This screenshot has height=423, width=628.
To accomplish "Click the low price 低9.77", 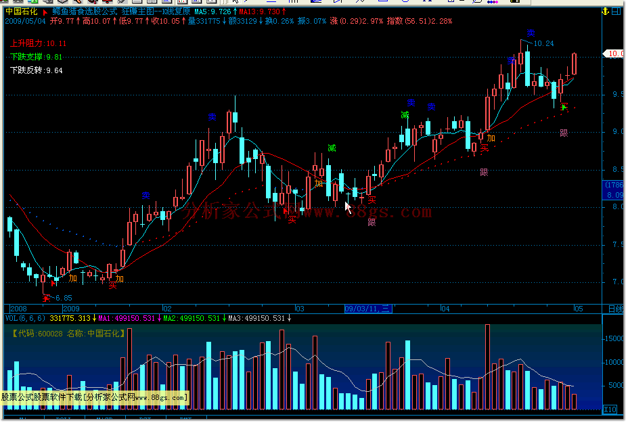I will click(131, 21).
